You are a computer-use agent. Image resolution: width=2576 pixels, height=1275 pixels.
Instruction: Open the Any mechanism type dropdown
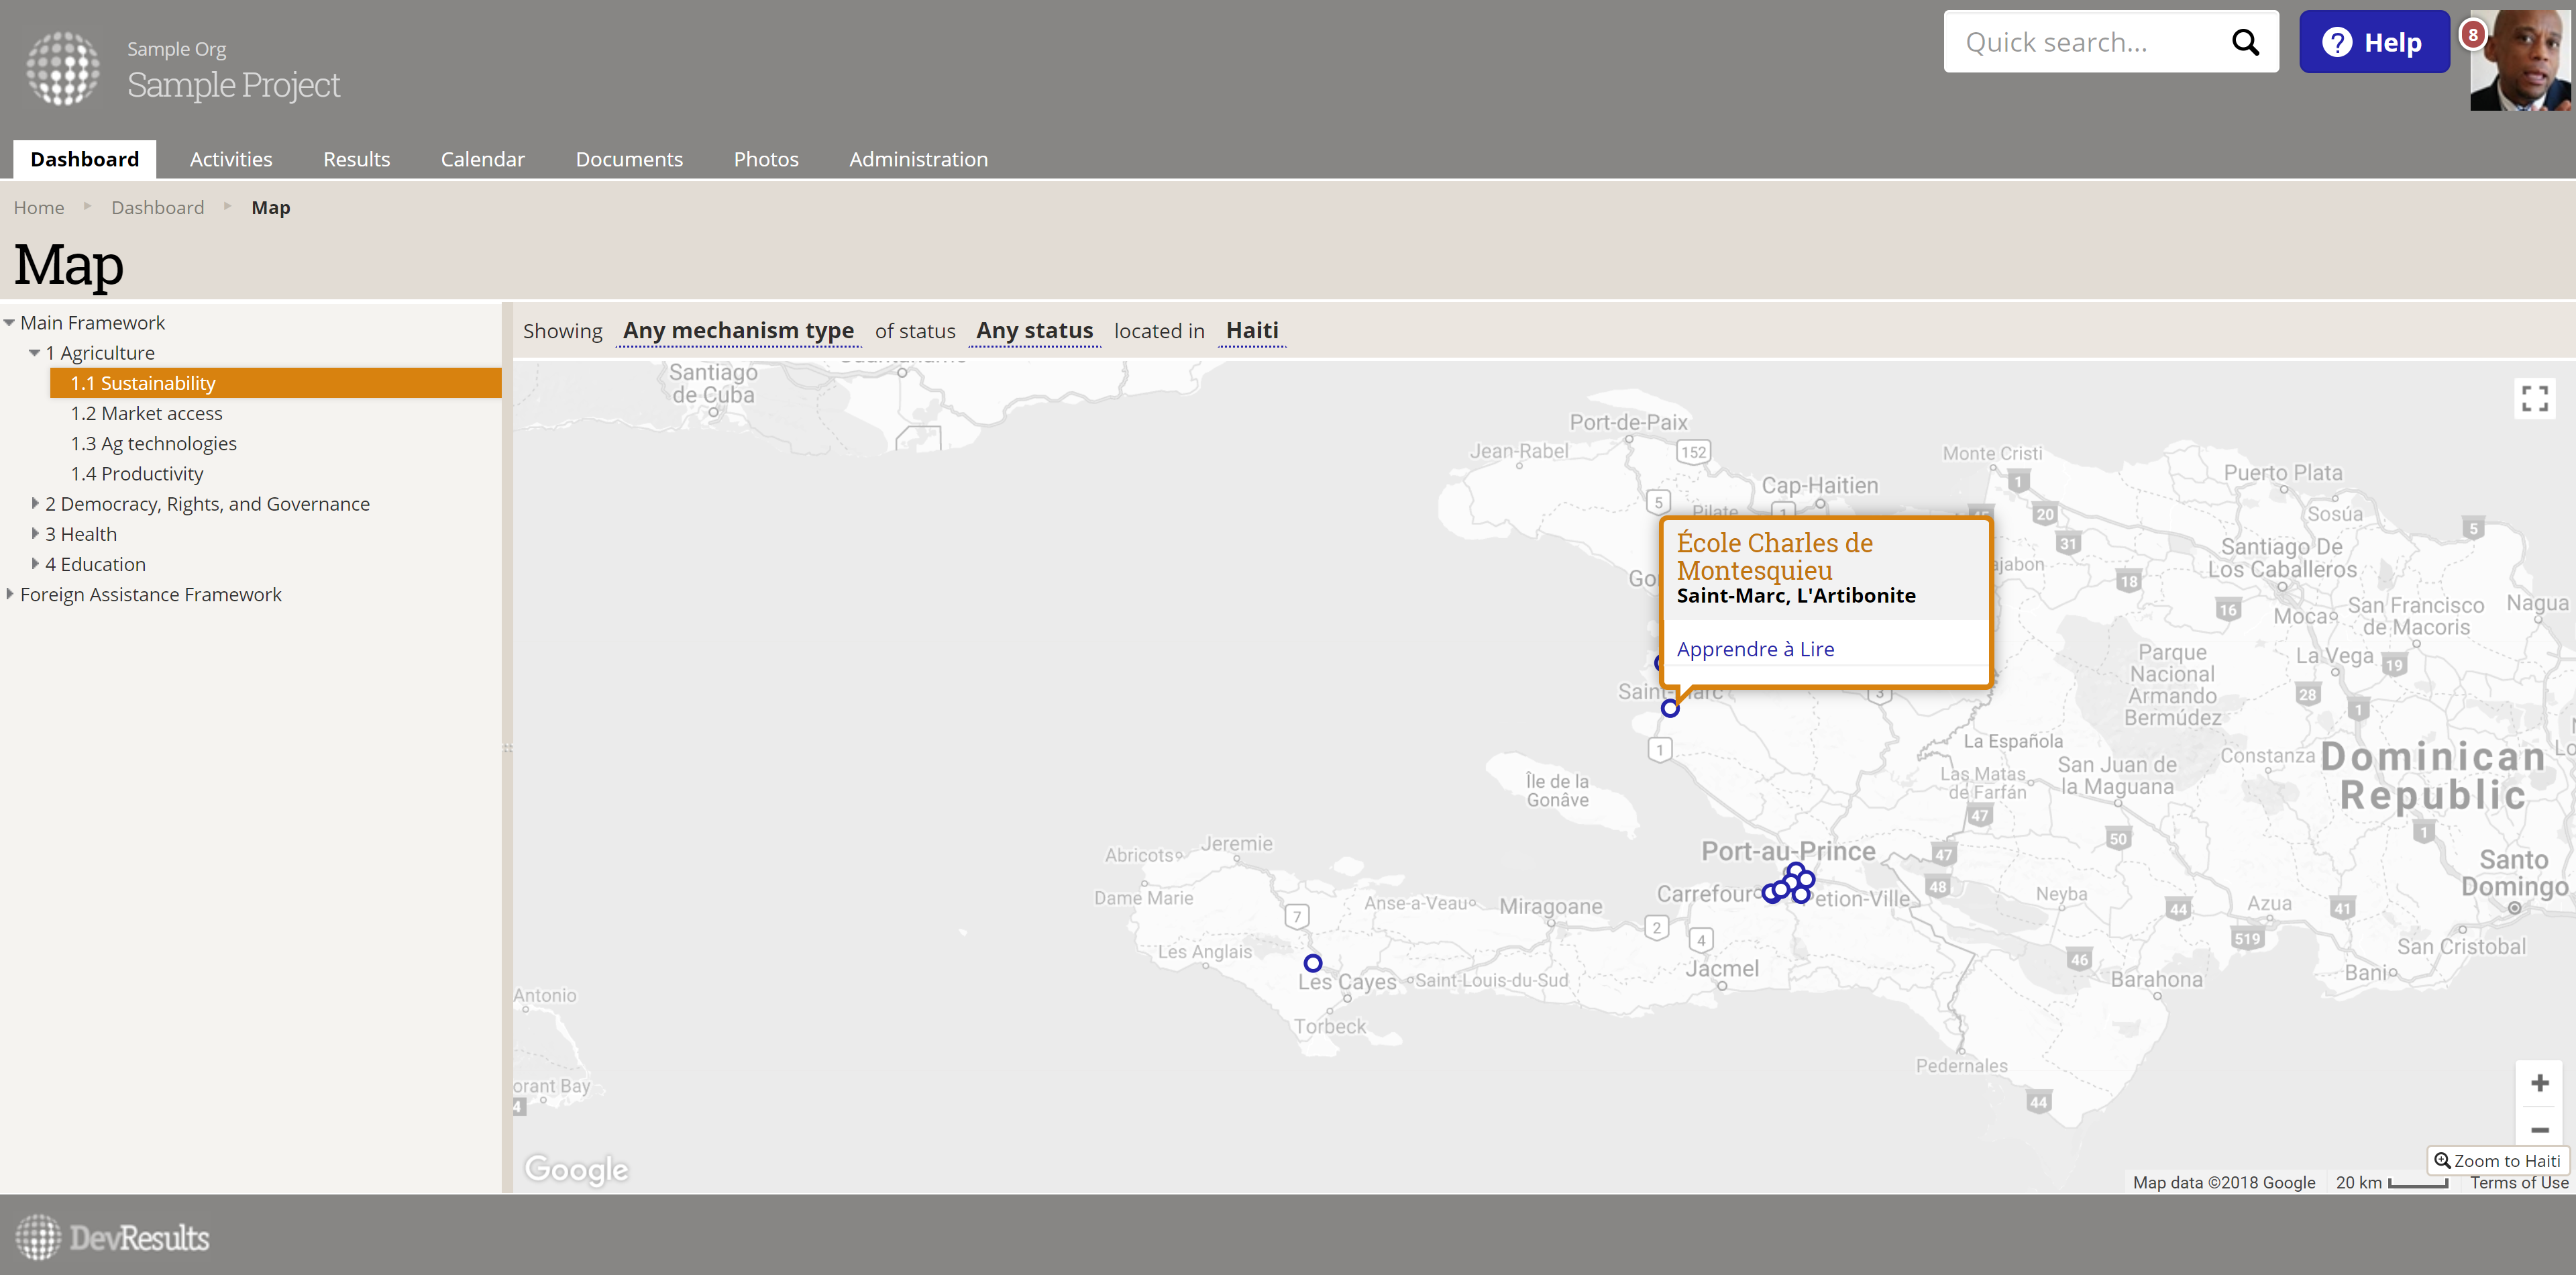pos(738,331)
